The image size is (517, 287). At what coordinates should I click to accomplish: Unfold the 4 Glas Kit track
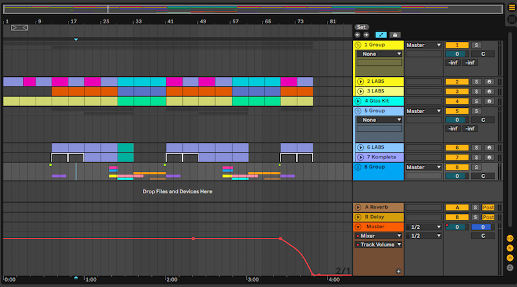tap(358, 101)
